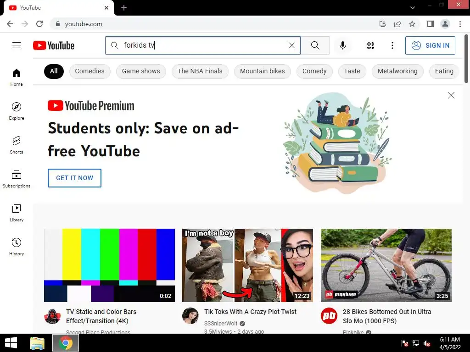Open the Windows Start menu
The width and height of the screenshot is (470, 352).
[11, 343]
